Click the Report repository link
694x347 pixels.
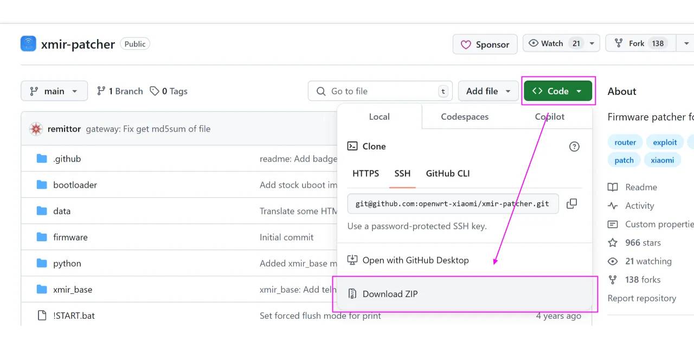pos(642,298)
